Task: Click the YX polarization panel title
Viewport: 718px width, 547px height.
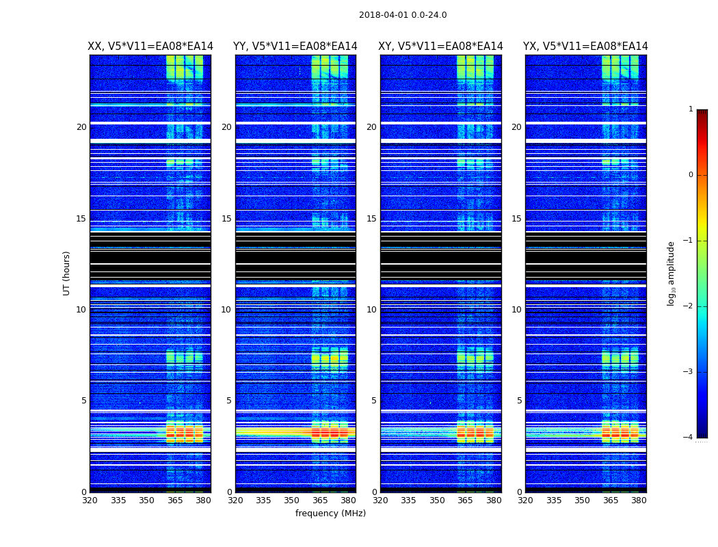Action: [585, 46]
